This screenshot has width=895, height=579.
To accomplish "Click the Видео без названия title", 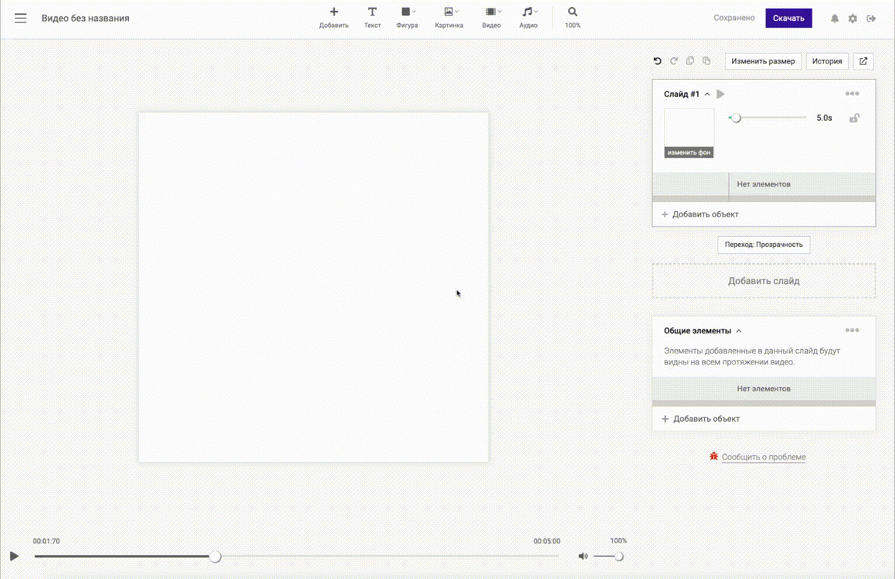I will click(85, 18).
